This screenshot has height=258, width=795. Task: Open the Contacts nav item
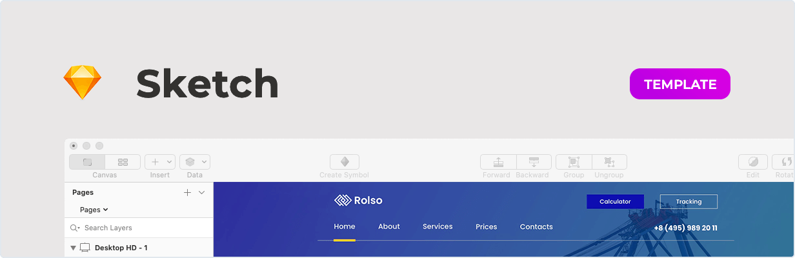coord(536,226)
